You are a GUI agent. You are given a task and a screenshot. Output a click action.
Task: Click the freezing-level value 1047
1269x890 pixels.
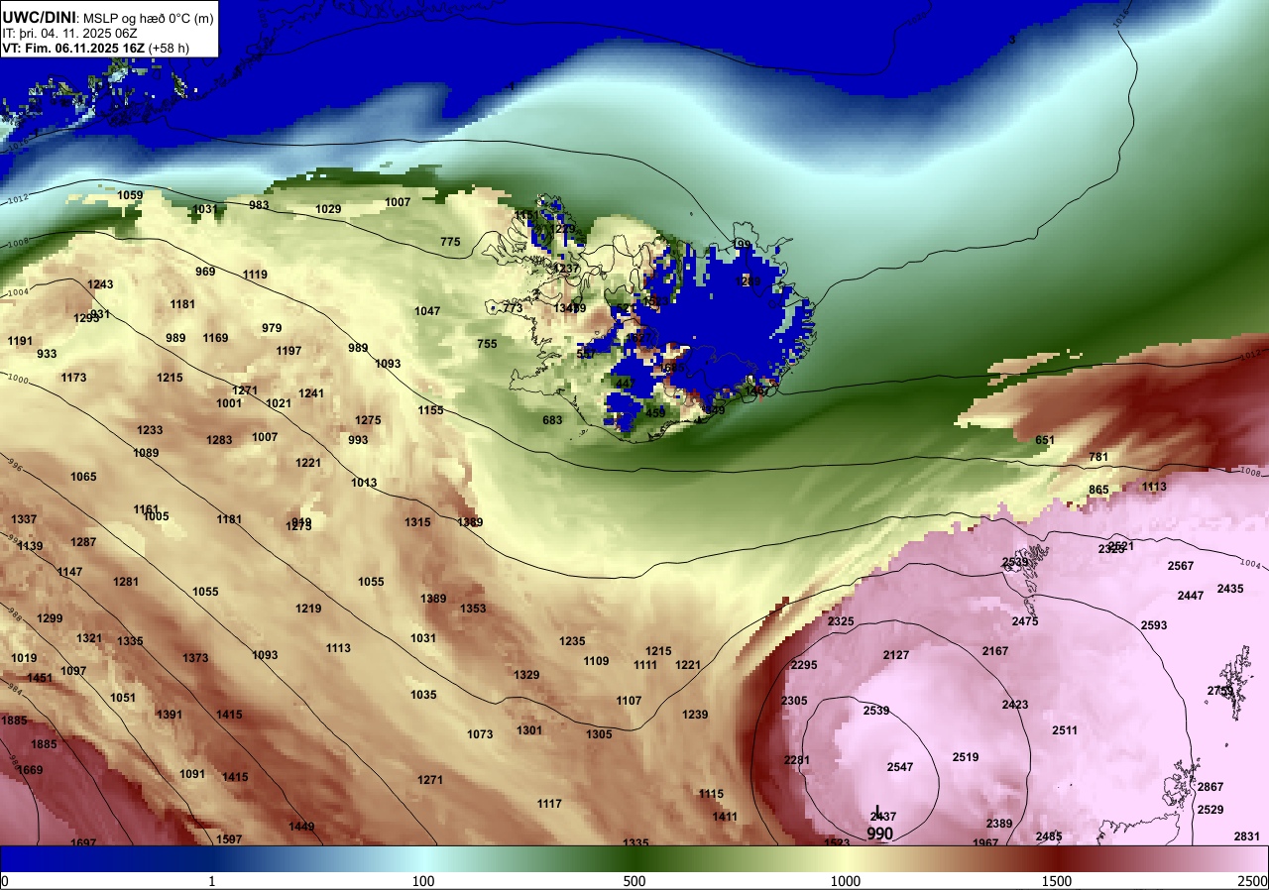coord(427,311)
